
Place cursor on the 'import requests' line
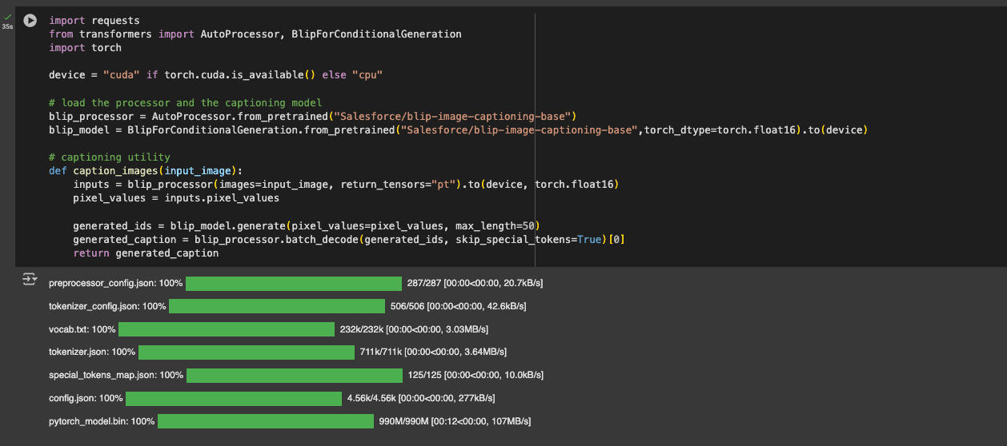[x=94, y=21]
